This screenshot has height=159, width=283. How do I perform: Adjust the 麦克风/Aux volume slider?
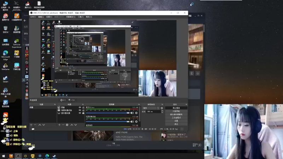pos(108,113)
